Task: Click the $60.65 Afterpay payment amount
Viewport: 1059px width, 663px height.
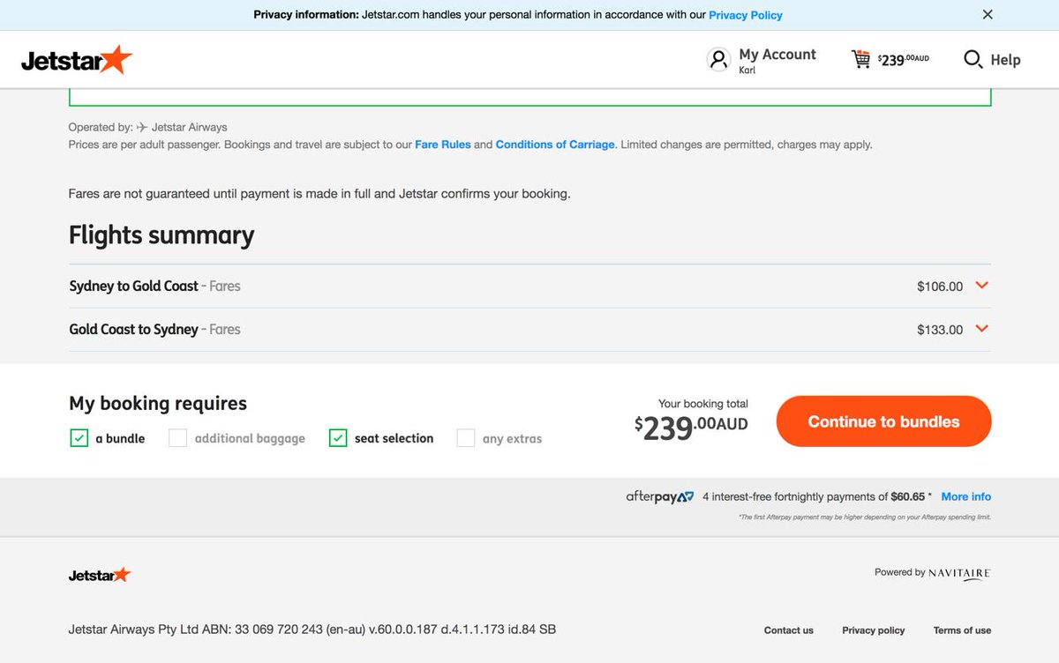Action: tap(908, 496)
